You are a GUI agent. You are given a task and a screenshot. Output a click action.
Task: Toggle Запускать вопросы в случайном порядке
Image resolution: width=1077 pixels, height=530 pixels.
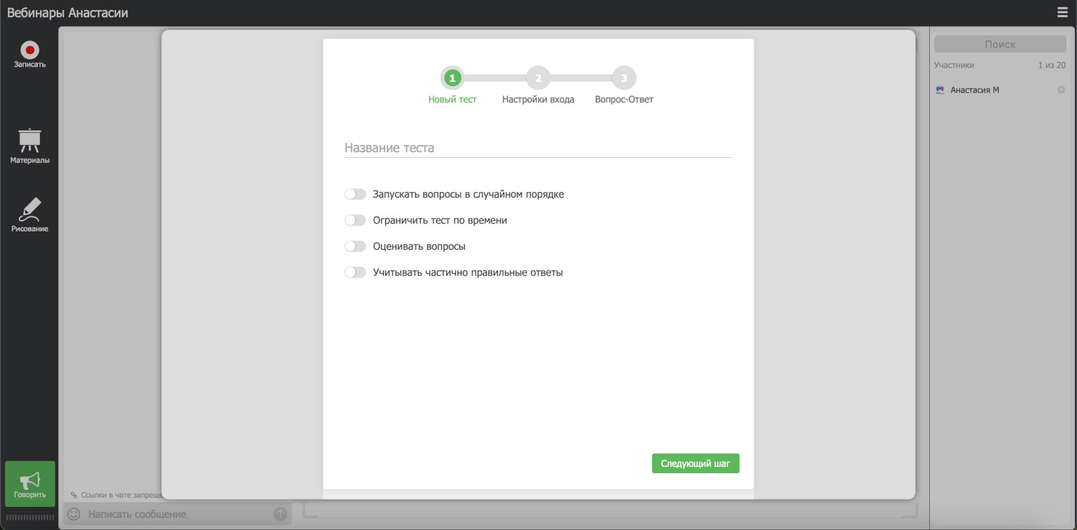[x=355, y=194]
